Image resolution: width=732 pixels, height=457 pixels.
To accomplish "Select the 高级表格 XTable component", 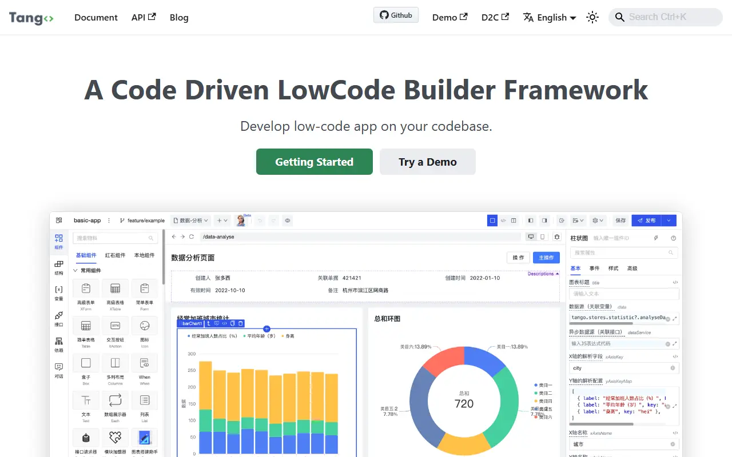I will pos(115,295).
